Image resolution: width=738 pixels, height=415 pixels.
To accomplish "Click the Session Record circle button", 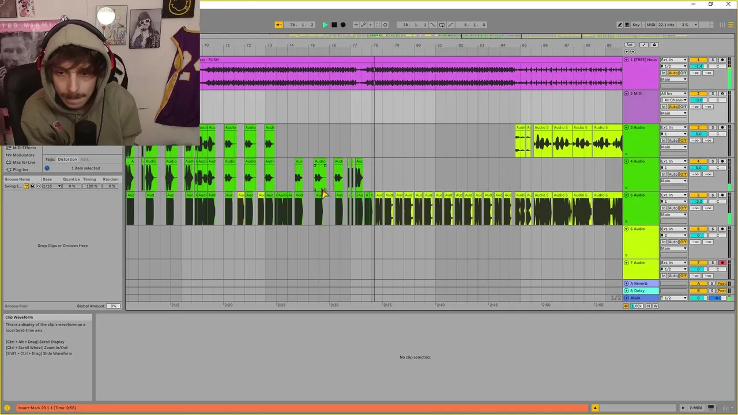I will pyautogui.click(x=385, y=25).
